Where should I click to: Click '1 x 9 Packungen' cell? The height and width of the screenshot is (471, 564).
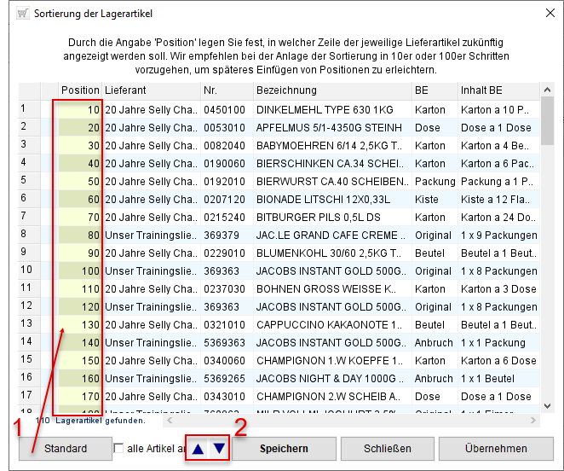click(499, 235)
